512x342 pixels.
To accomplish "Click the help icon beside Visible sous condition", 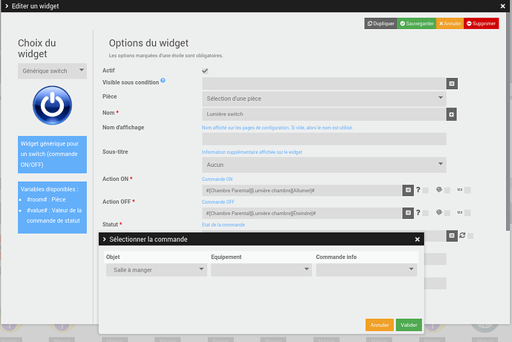I will point(163,80).
